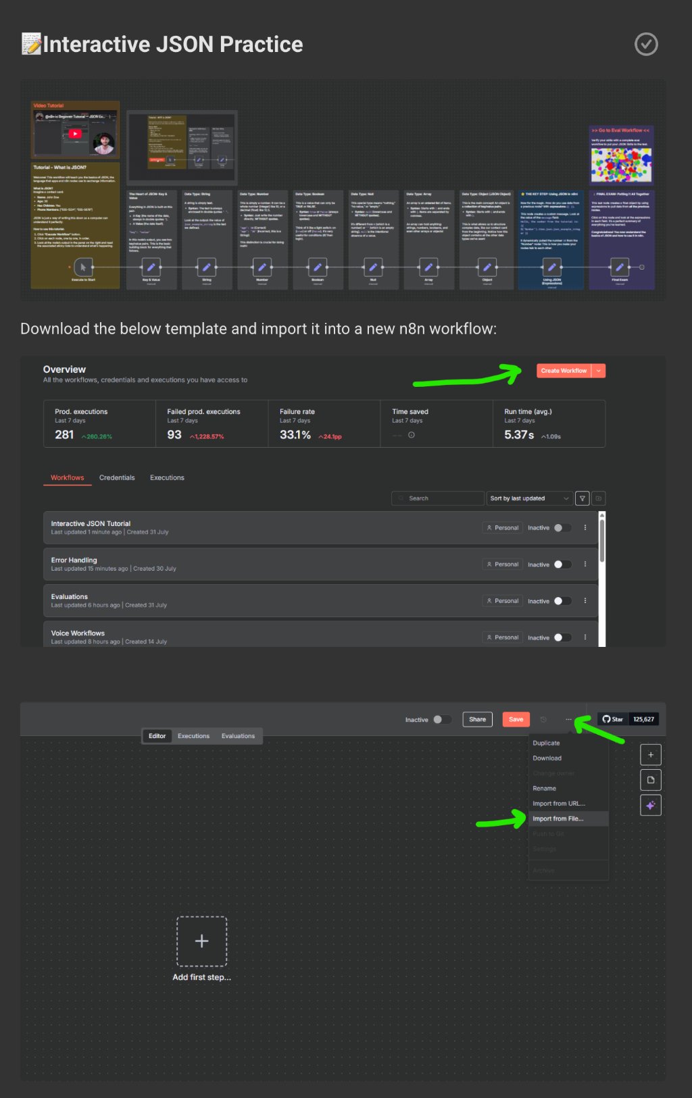
Task: Open the Null node icon
Action: pyautogui.click(x=372, y=267)
